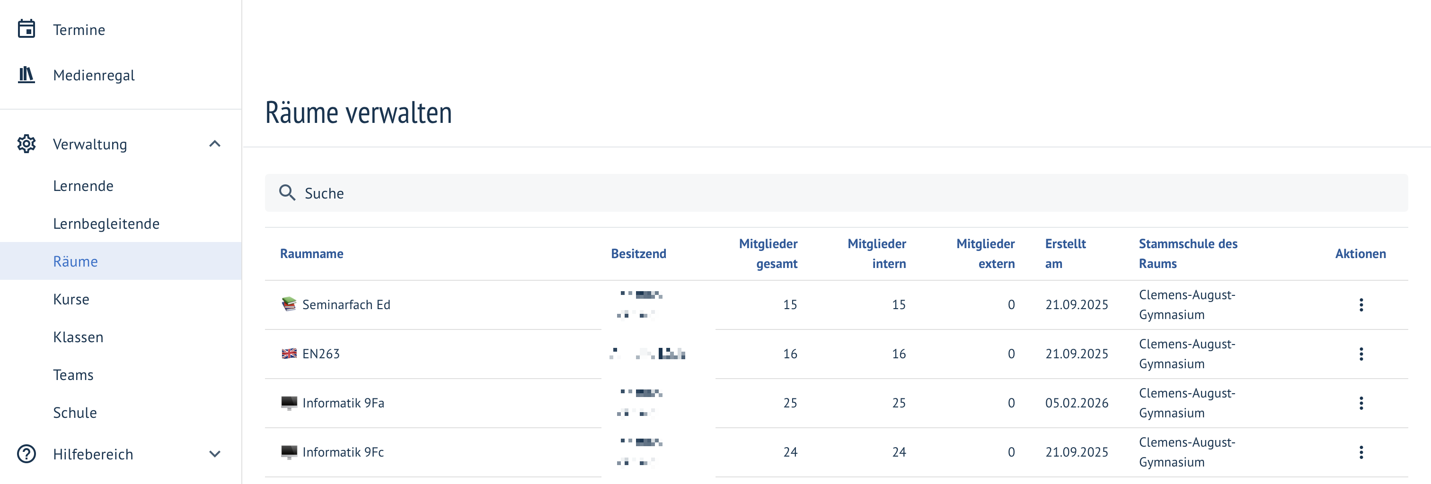Viewport: 1431px width, 484px height.
Task: Click the Verwaltung gear icon
Action: [x=26, y=144]
